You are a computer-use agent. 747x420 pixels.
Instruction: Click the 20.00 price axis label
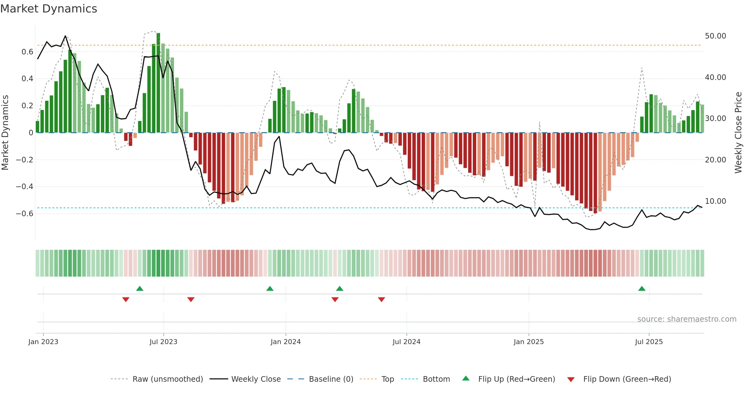click(x=716, y=160)
